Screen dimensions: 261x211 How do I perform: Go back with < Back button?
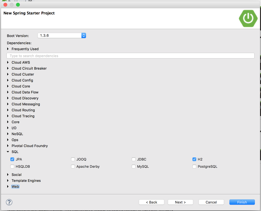click(x=152, y=202)
